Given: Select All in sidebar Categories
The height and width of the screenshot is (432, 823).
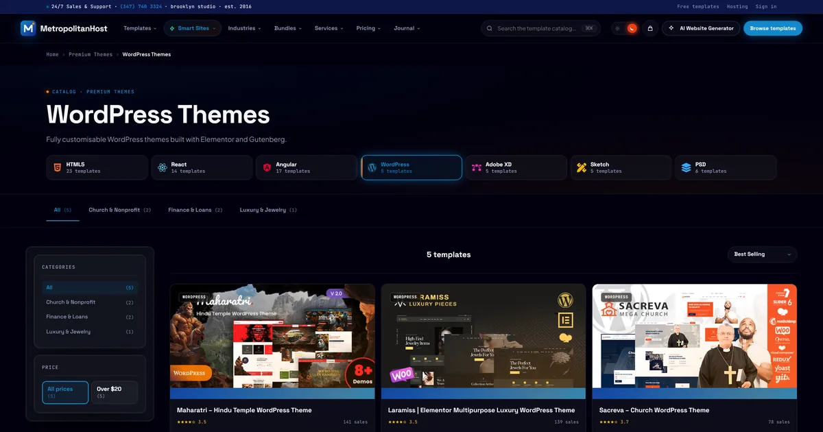Looking at the screenshot, I should point(90,287).
